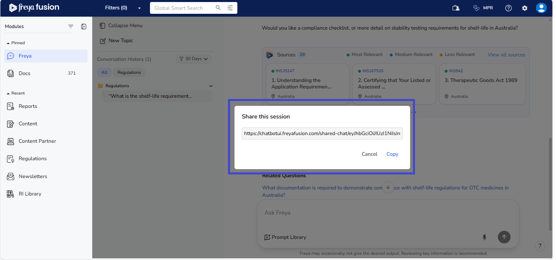Select the All conversation history tab
Image resolution: width=556 pixels, height=260 pixels.
coord(104,73)
